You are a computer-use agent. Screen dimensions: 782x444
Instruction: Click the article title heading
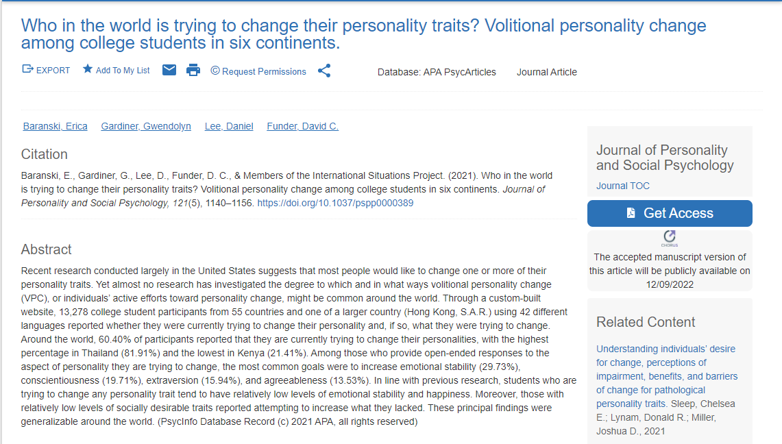click(x=363, y=34)
